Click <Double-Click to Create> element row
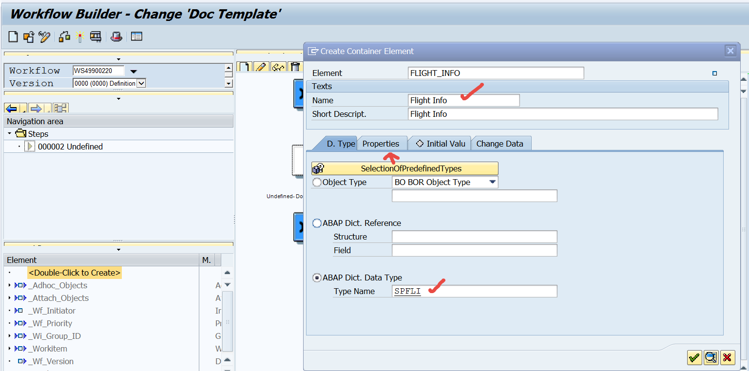The image size is (749, 371). 74,273
